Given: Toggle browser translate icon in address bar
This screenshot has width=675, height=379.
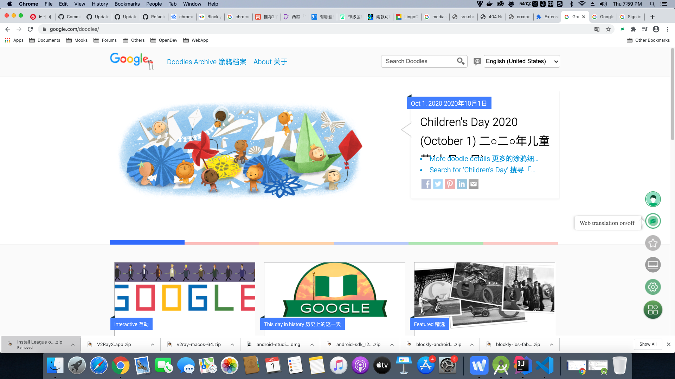Looking at the screenshot, I should click(598, 29).
